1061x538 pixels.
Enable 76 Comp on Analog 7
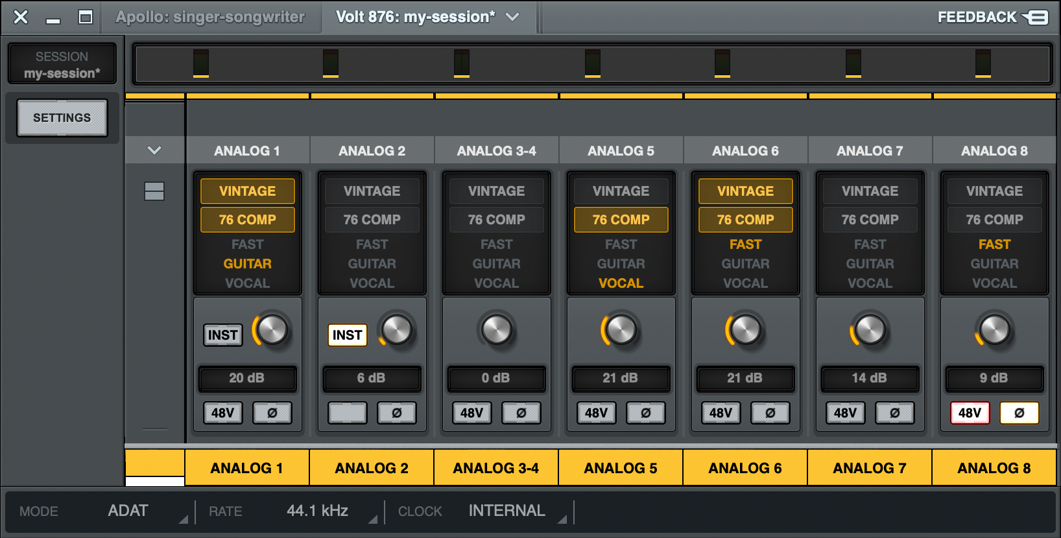point(870,220)
